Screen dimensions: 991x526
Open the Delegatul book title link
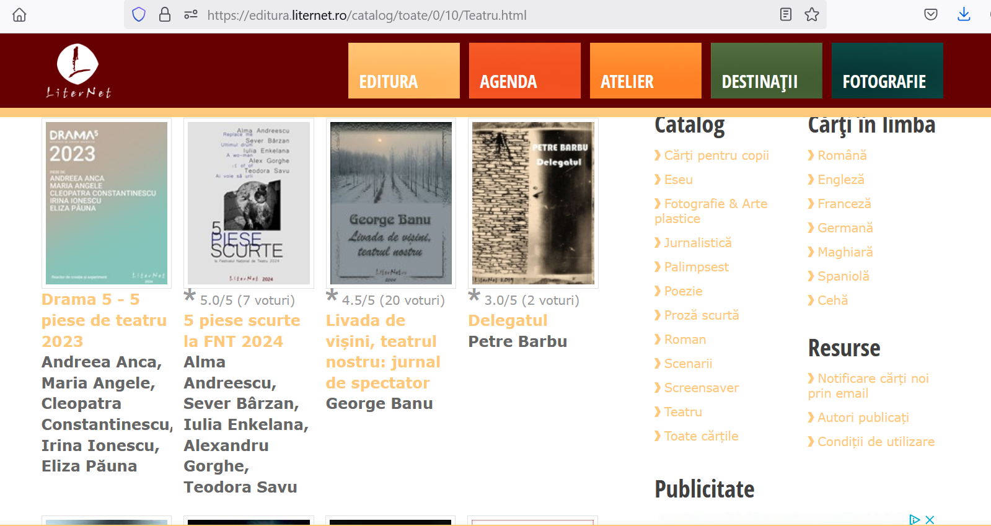pos(508,320)
